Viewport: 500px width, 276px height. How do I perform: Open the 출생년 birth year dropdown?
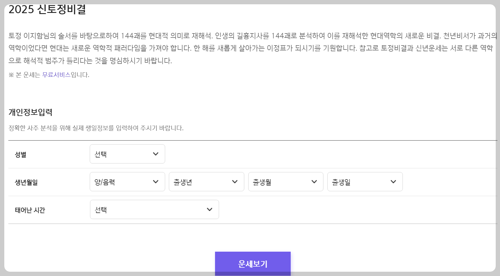click(x=206, y=182)
